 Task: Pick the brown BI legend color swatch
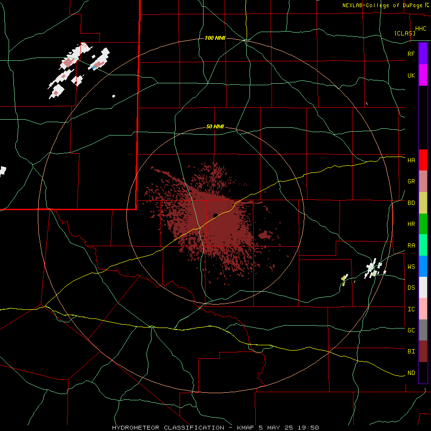423,352
